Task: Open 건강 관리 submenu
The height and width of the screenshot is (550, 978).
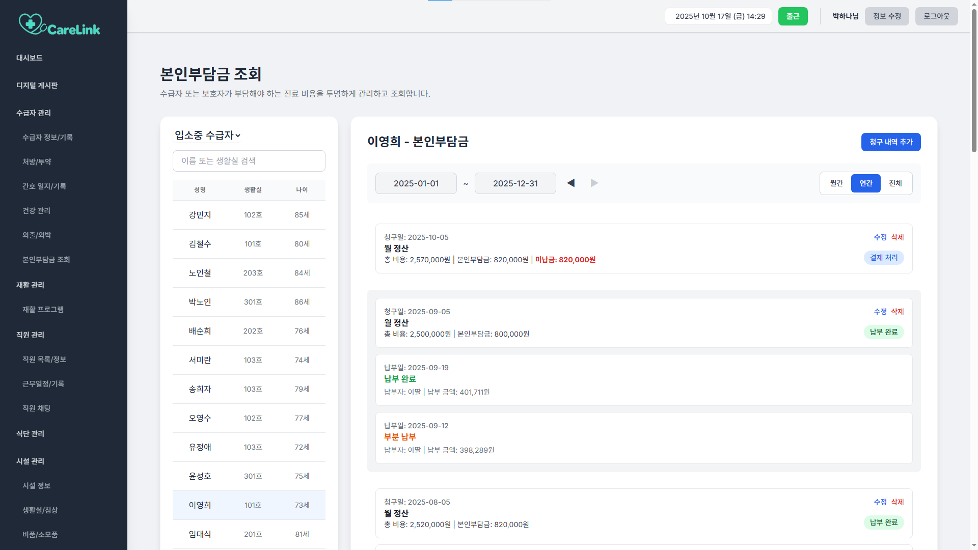Action: [x=36, y=211]
